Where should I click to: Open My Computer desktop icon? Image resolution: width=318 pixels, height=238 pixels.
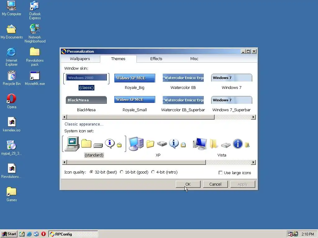[11, 8]
